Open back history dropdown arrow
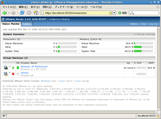Screen dimensions: 161x119 (x=9, y=13)
